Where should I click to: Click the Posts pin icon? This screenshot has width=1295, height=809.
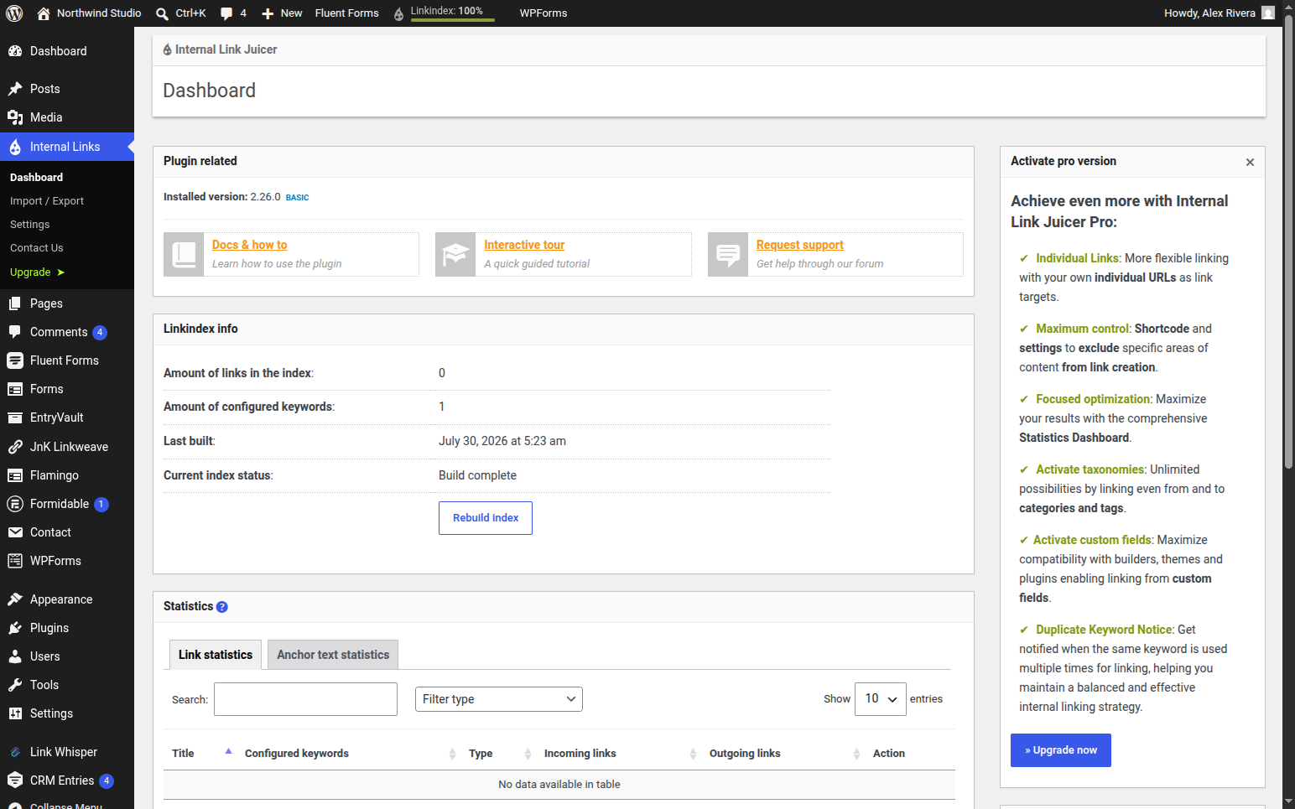tap(15, 89)
